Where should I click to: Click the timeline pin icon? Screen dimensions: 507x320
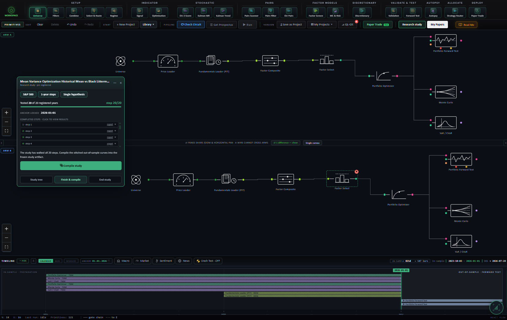pos(33,261)
